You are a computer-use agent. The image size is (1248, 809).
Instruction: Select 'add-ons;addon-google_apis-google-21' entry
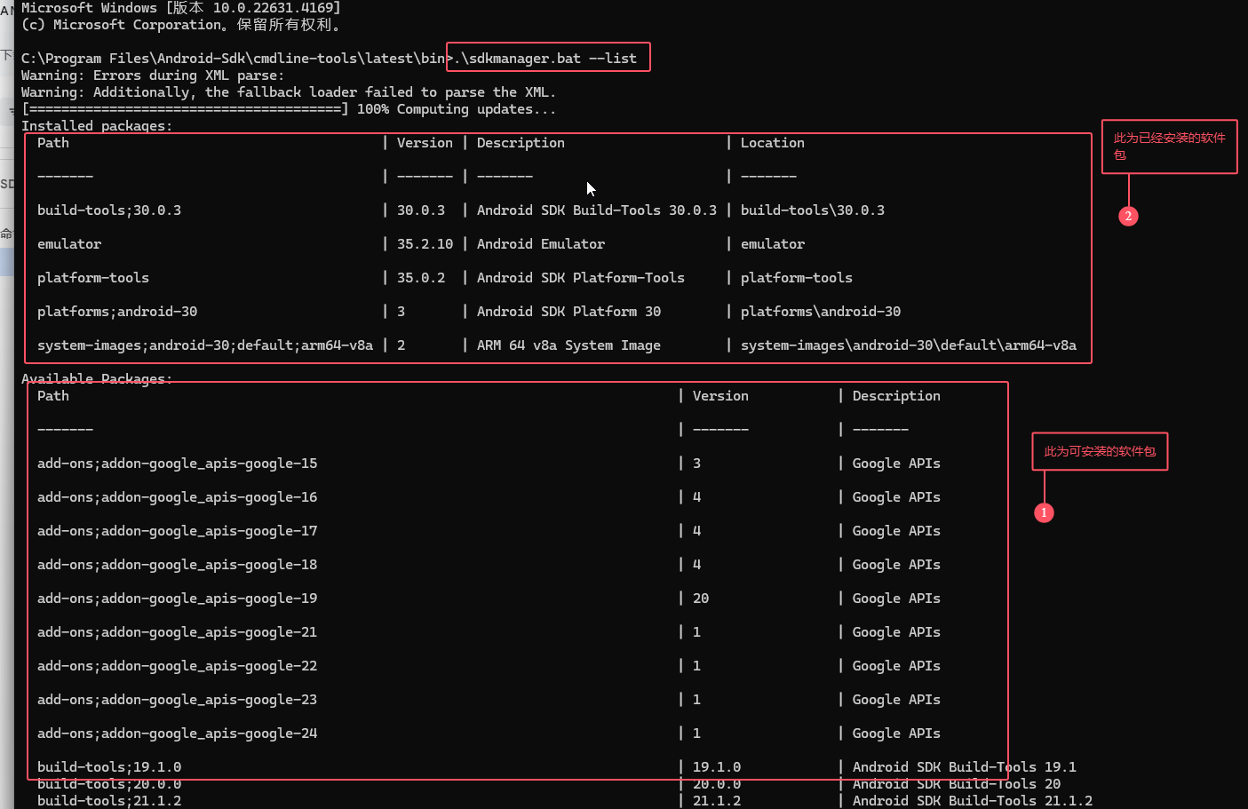coord(178,632)
